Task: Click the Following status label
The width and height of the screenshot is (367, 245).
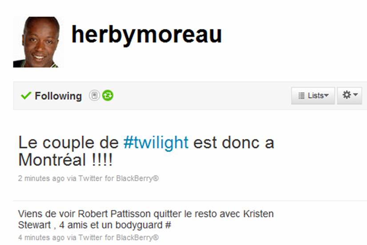Action: [x=58, y=96]
